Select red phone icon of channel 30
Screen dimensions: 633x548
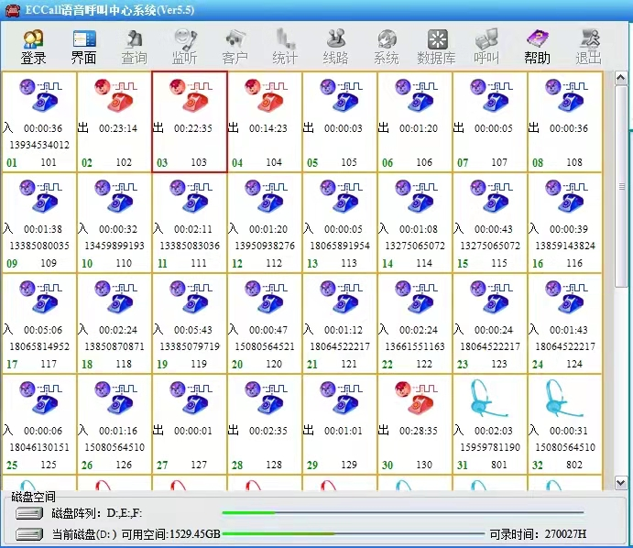(416, 398)
